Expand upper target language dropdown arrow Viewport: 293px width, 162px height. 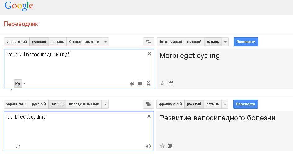[x=225, y=42]
